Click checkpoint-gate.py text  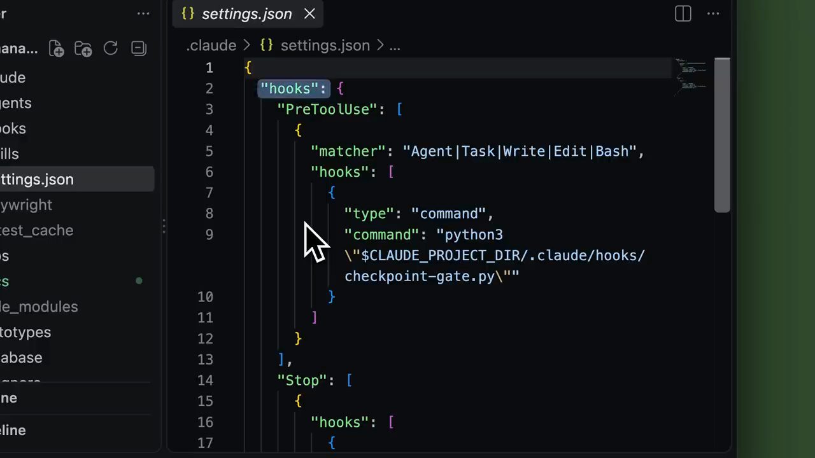[x=420, y=277]
